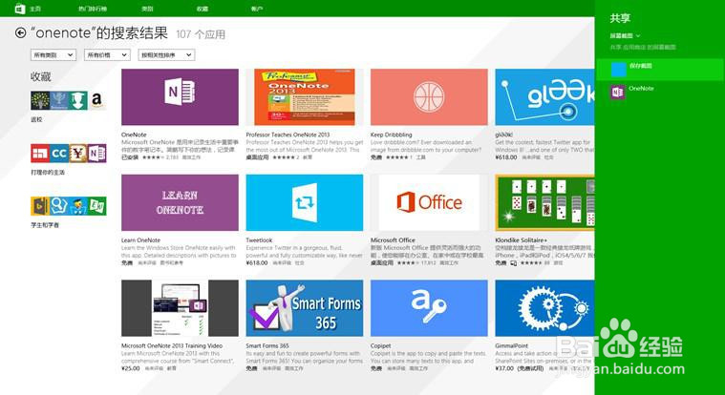Select the Amazon icon in the first collection

[x=96, y=100]
